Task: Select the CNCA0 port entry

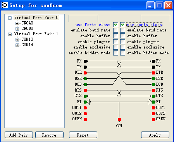Action: 27,23
